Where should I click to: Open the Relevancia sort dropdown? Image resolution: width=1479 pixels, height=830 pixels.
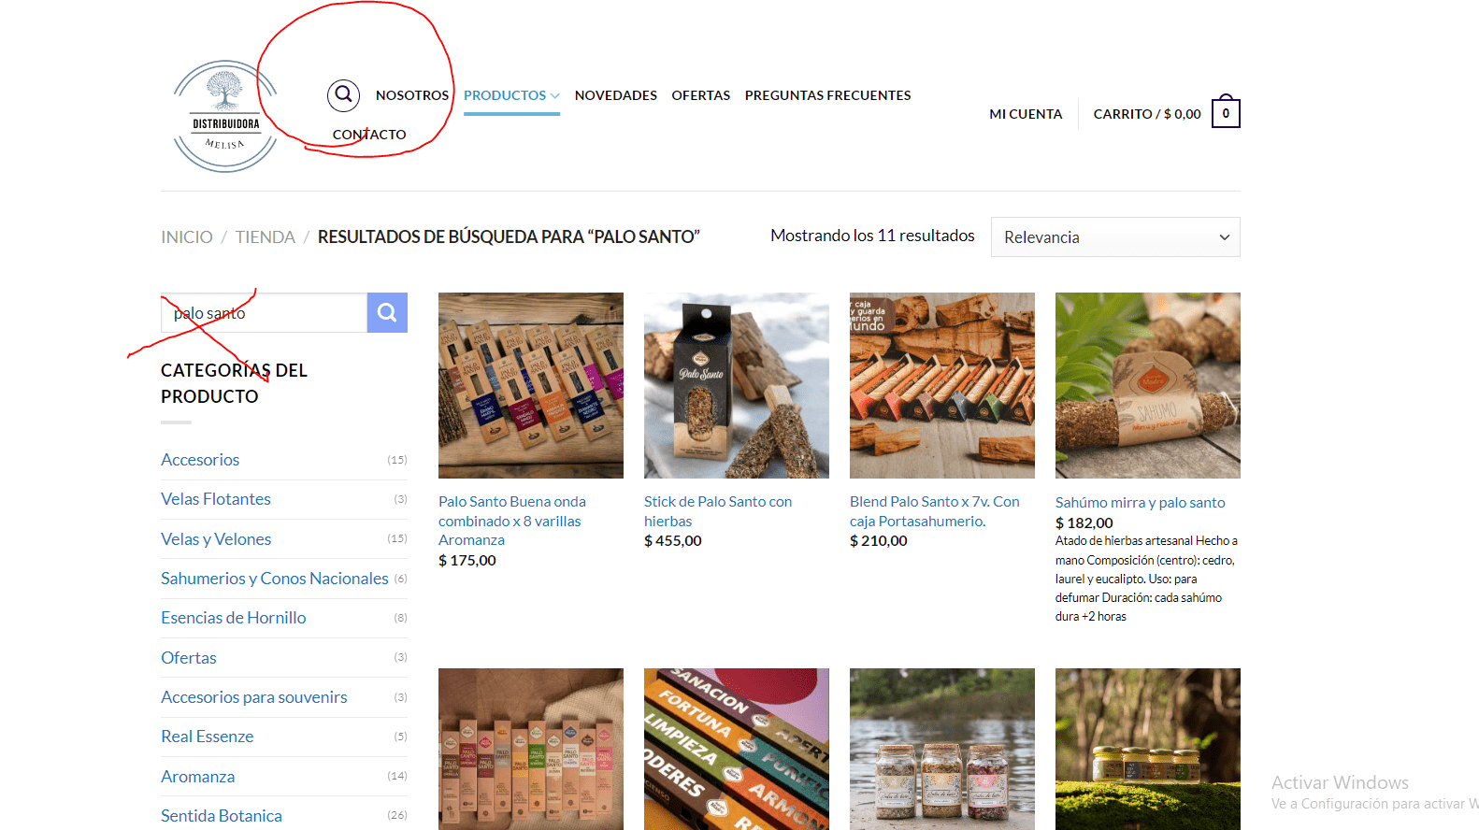1115,237
